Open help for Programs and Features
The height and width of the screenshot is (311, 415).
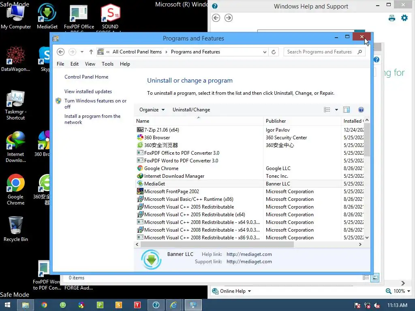click(x=361, y=110)
